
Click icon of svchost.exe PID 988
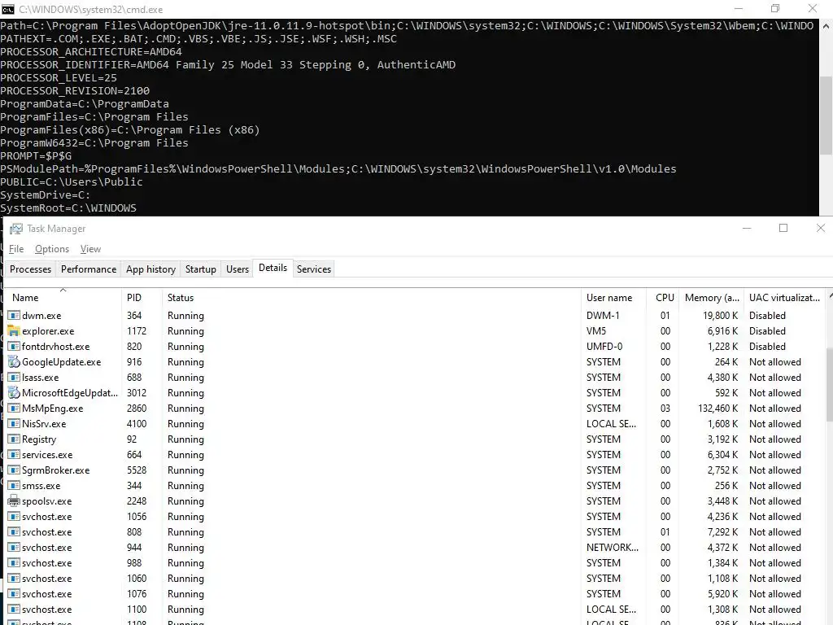coord(14,562)
